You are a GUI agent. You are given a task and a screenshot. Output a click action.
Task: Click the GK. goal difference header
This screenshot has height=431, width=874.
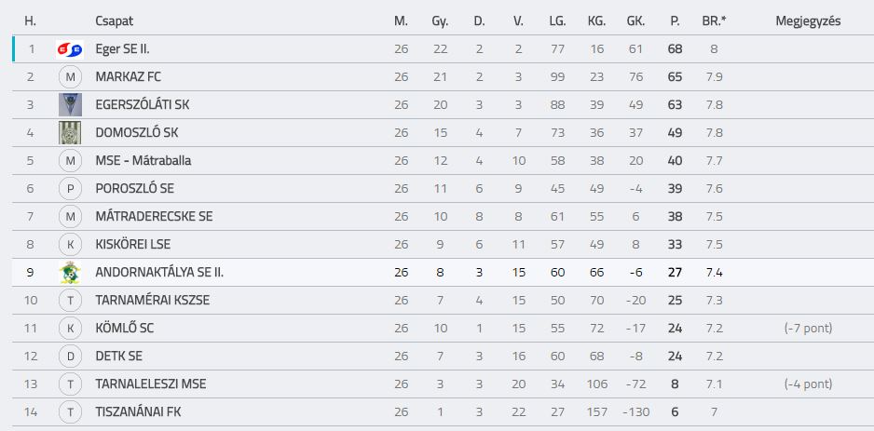coord(636,21)
